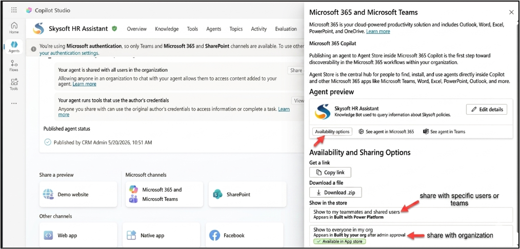520x249 pixels.
Task: Open the SharePoint channel card
Action: 247,194
